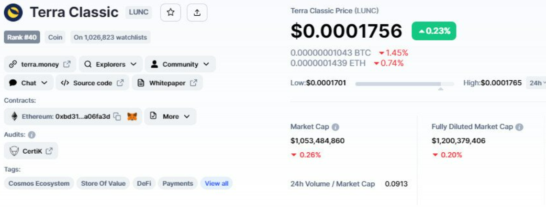Open the Source code link

pyautogui.click(x=92, y=83)
